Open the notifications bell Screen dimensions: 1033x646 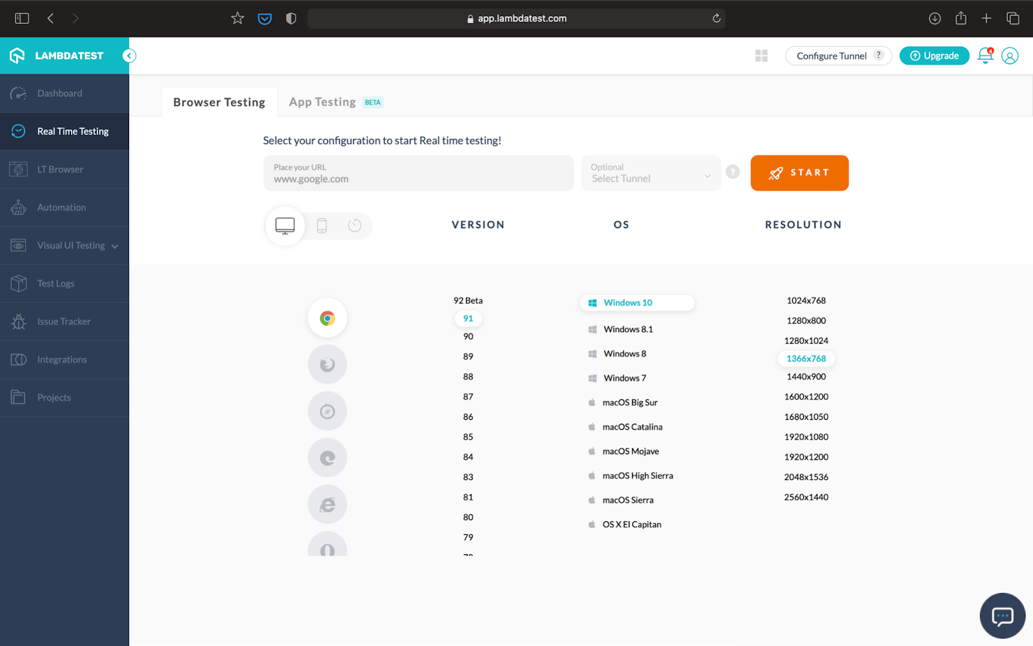pyautogui.click(x=985, y=56)
